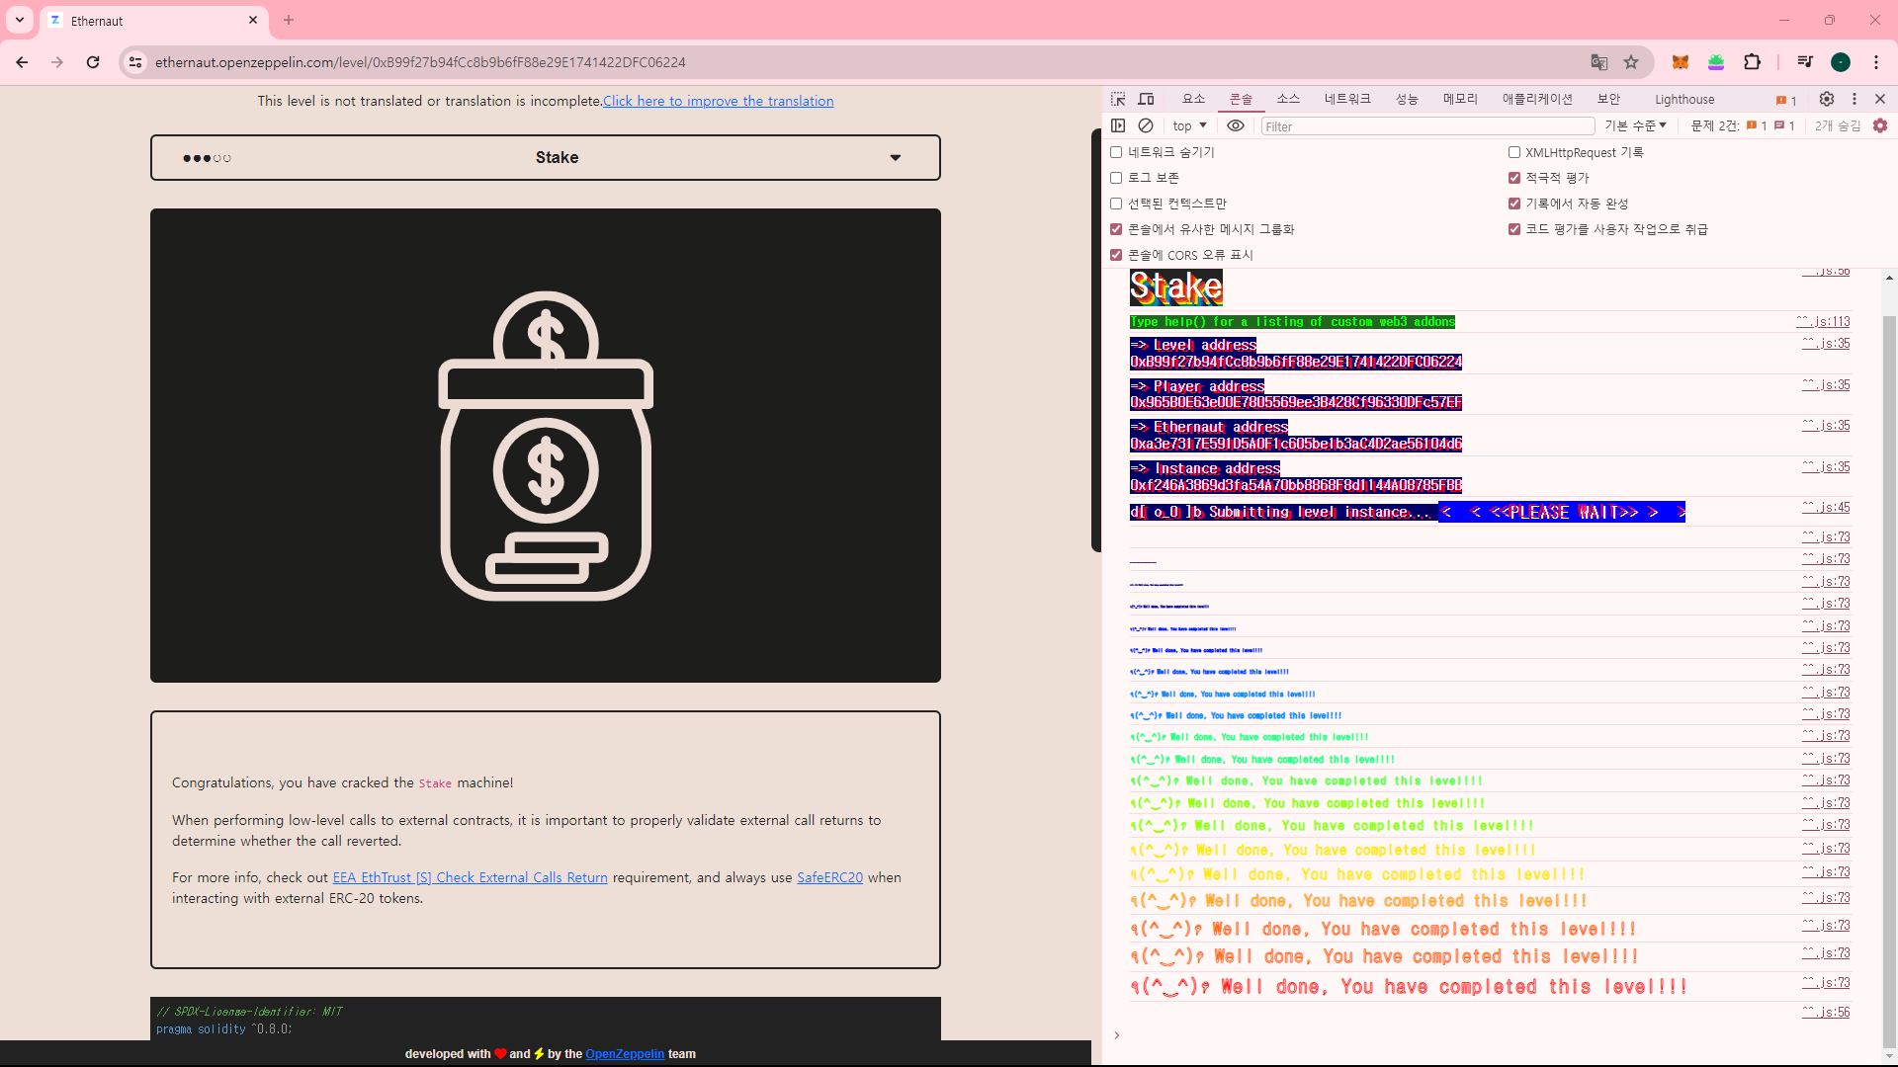
Task: Open the js:113 source link
Action: click(1823, 321)
